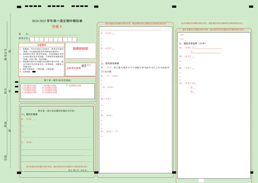This screenshot has height=183, width=258.
Task: Click the 二、古代诗文阅读 section heading
Action: pyautogui.click(x=110, y=63)
